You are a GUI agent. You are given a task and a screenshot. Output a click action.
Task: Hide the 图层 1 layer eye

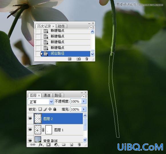tap(30, 129)
